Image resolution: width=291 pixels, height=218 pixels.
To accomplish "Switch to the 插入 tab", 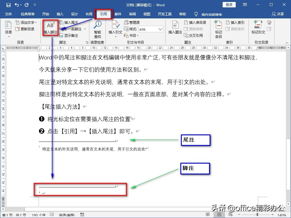I will pos(60,14).
